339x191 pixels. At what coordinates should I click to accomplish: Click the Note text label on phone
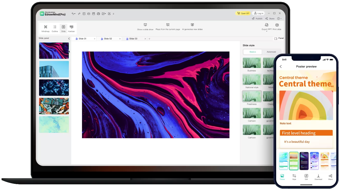pyautogui.click(x=286, y=124)
